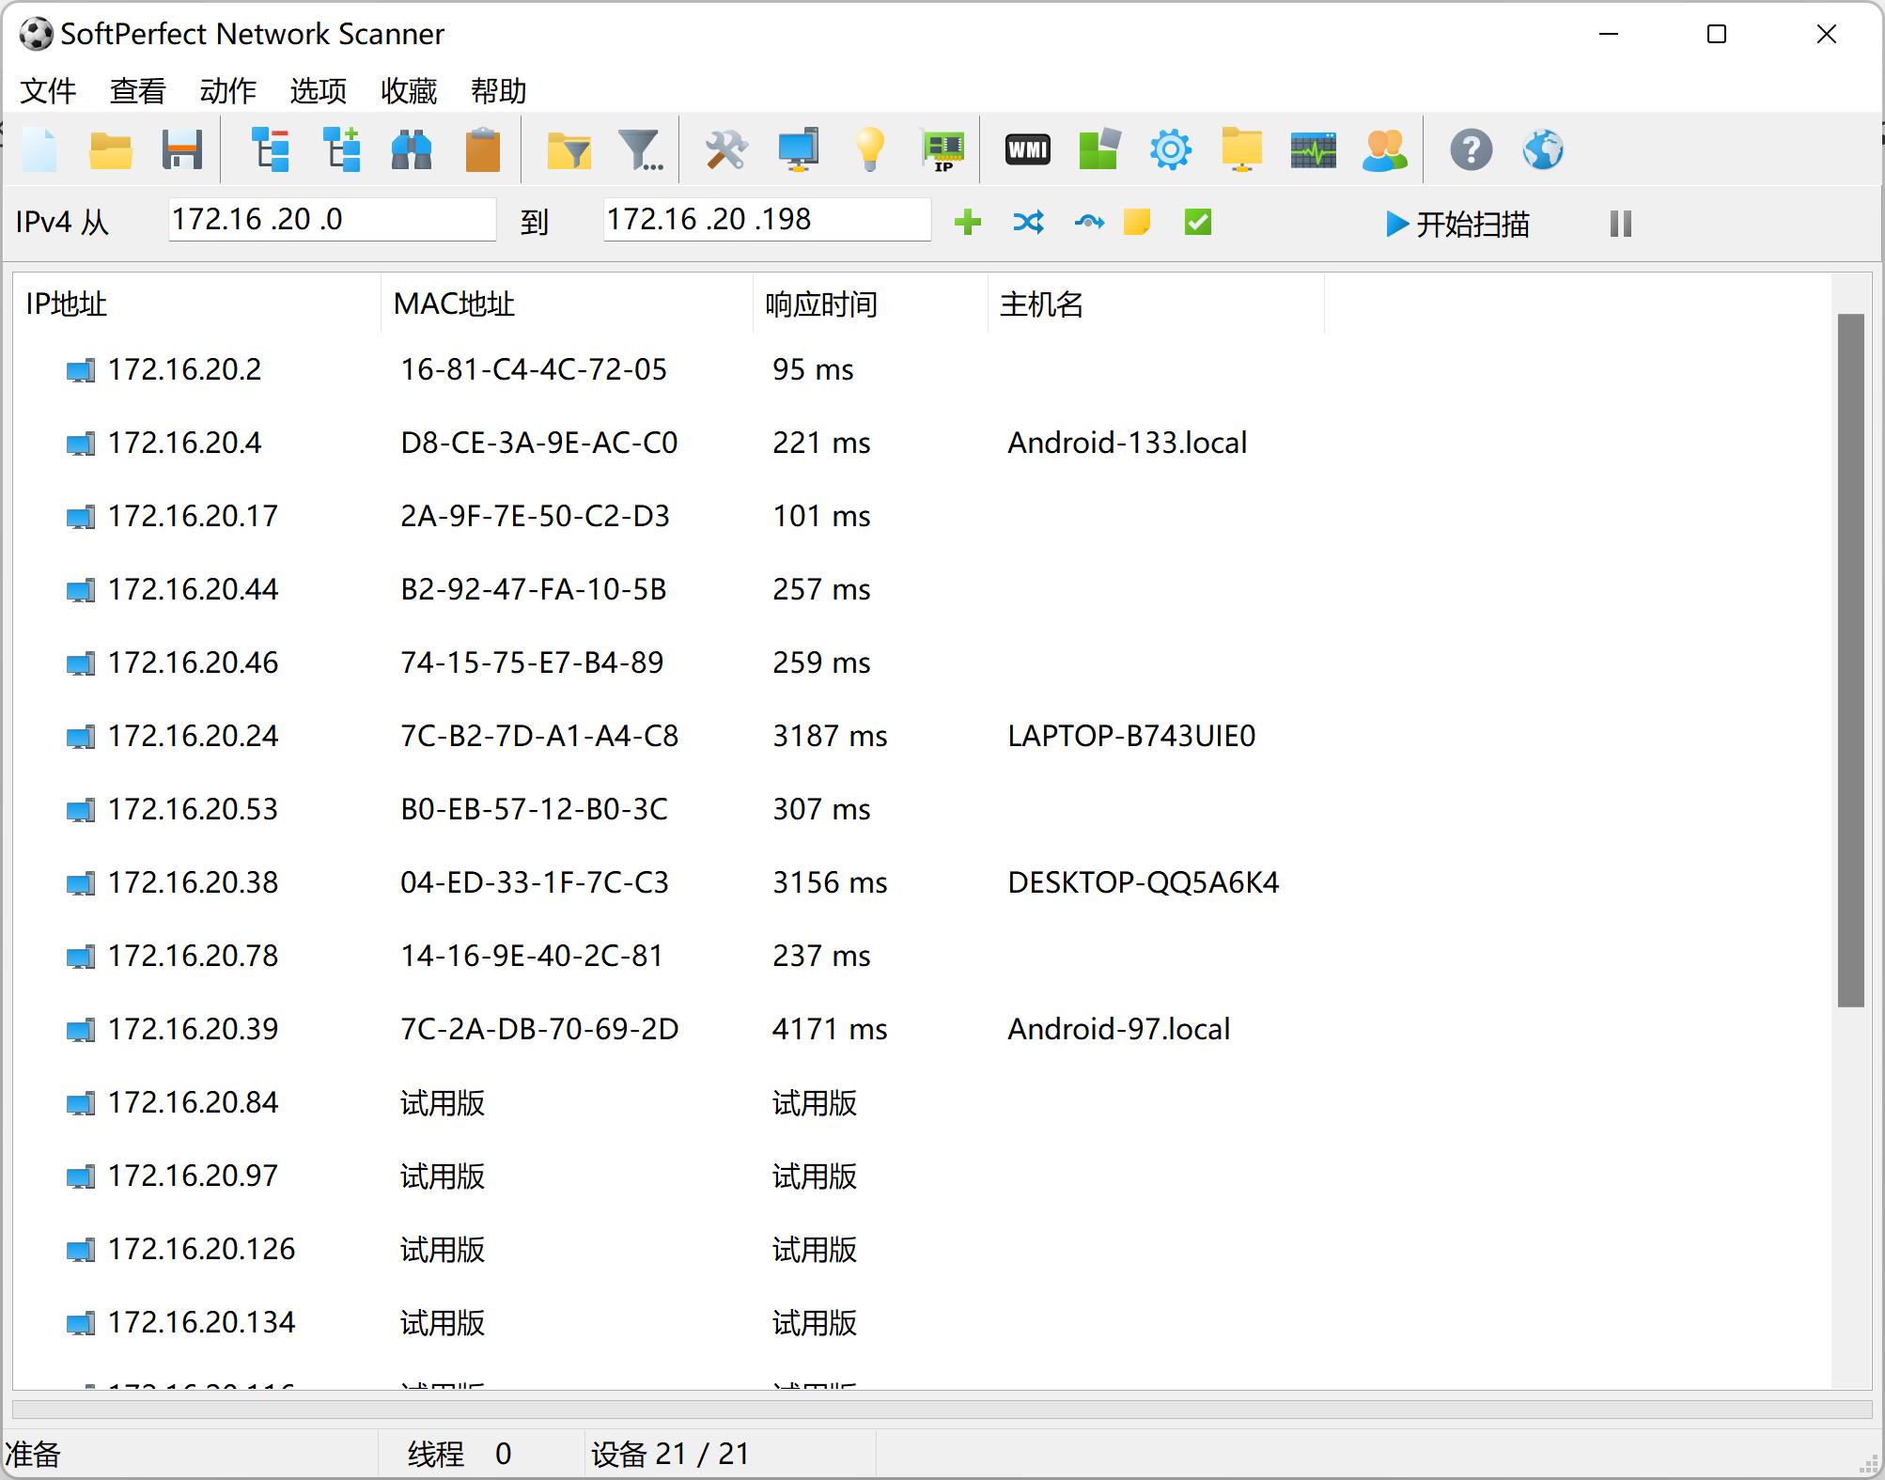Click the network card IP icon

click(x=942, y=149)
